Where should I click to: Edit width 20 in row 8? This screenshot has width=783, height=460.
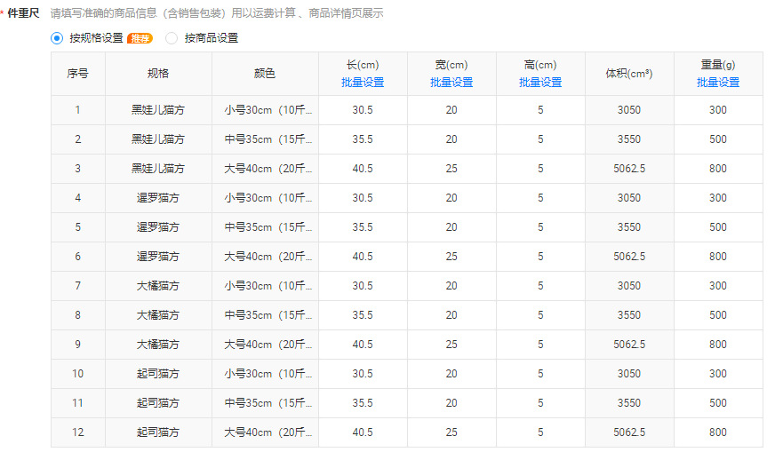[x=451, y=315]
